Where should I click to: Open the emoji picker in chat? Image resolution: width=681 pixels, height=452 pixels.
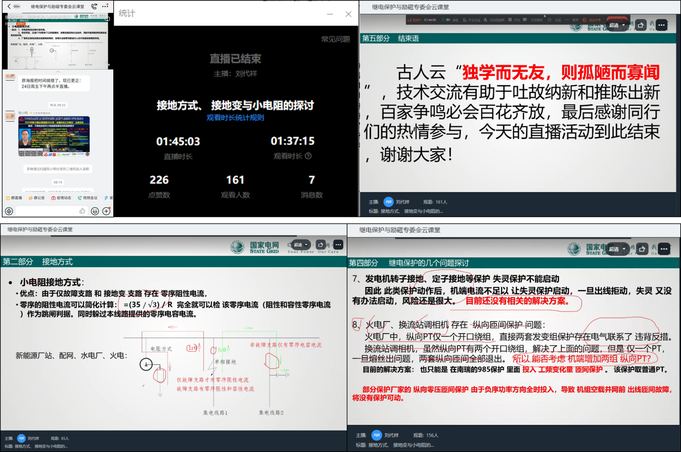pos(95,211)
